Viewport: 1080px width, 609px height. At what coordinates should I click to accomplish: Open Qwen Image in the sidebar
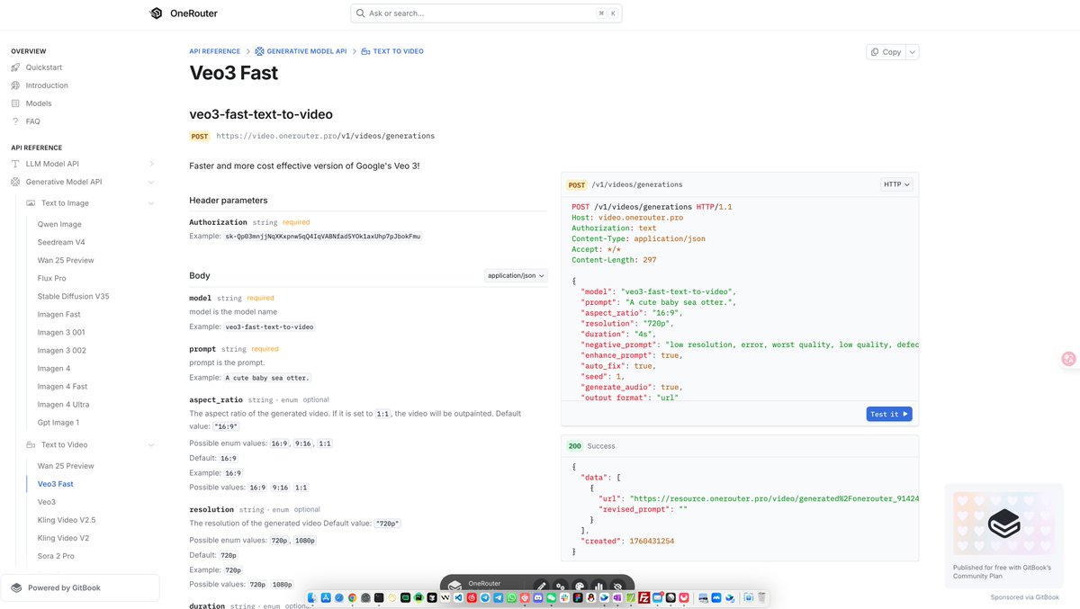click(59, 225)
